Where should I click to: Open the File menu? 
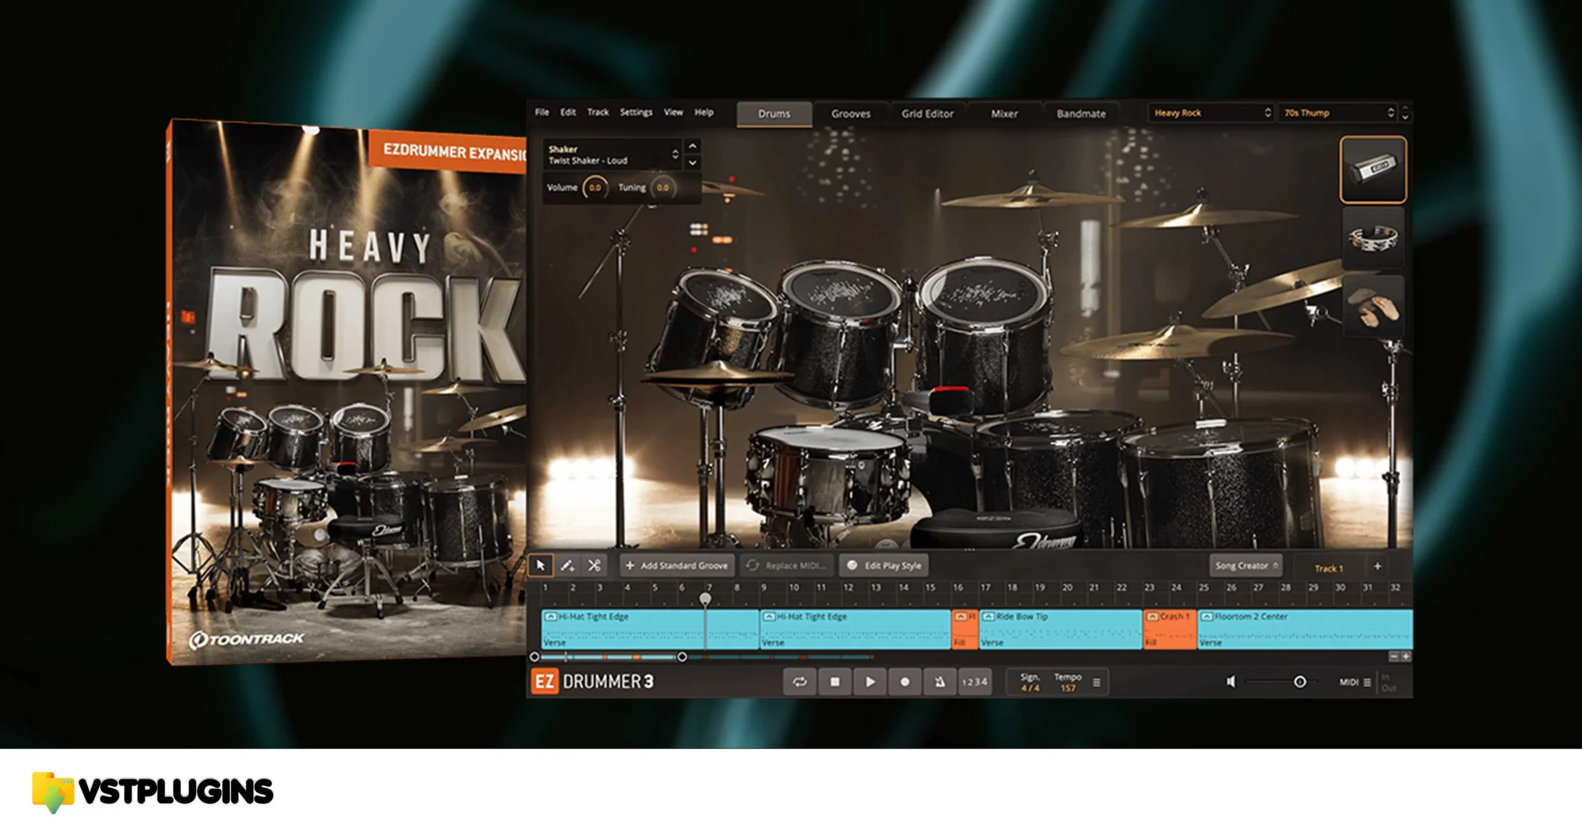(x=542, y=112)
